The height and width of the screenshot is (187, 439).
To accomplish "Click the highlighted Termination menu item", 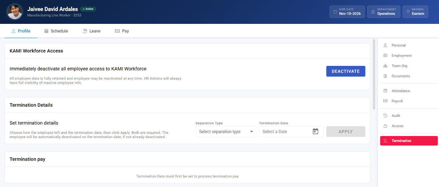I will click(409, 141).
